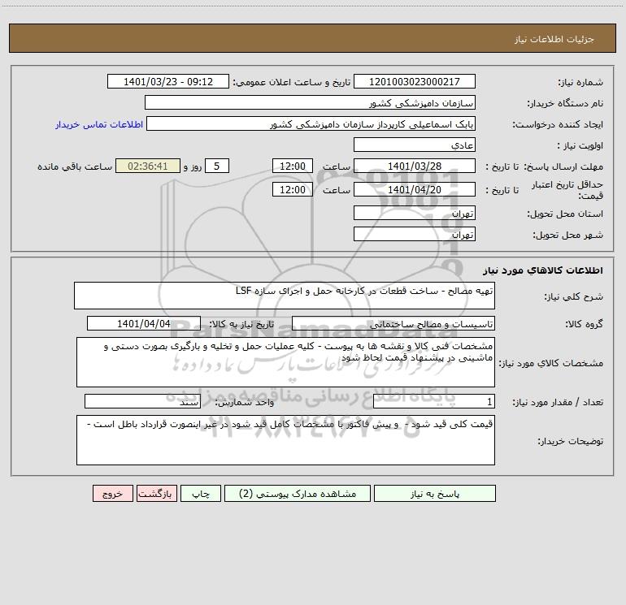This screenshot has height=605, width=626.
Task: Click the remaining days field 5
Action: [x=217, y=166]
